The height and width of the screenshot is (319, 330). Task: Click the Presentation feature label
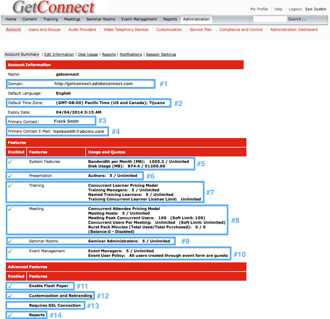pos(40,176)
